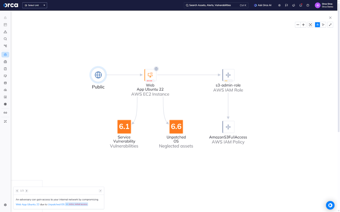Open the megaphone announcements icon
This screenshot has width=340, height=212.
[x=294, y=5]
